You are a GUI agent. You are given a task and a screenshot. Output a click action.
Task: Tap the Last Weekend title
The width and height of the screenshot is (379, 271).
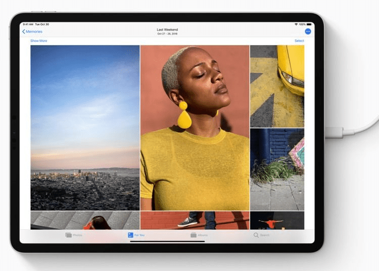[167, 29]
